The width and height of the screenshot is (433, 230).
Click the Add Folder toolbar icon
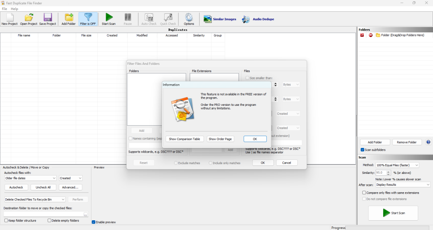[68, 19]
